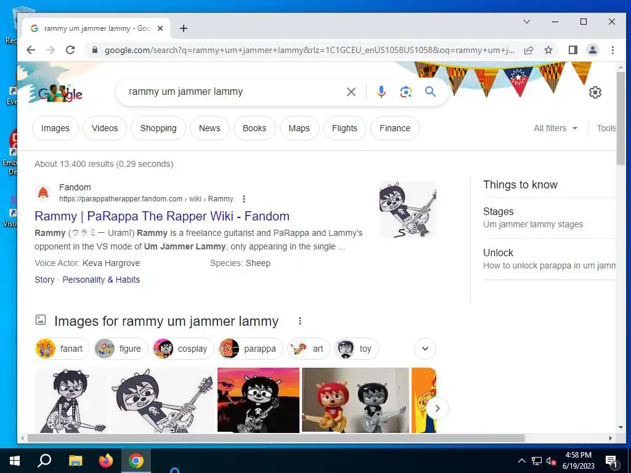Switch to the Images filter
The image size is (631, 473).
(55, 128)
